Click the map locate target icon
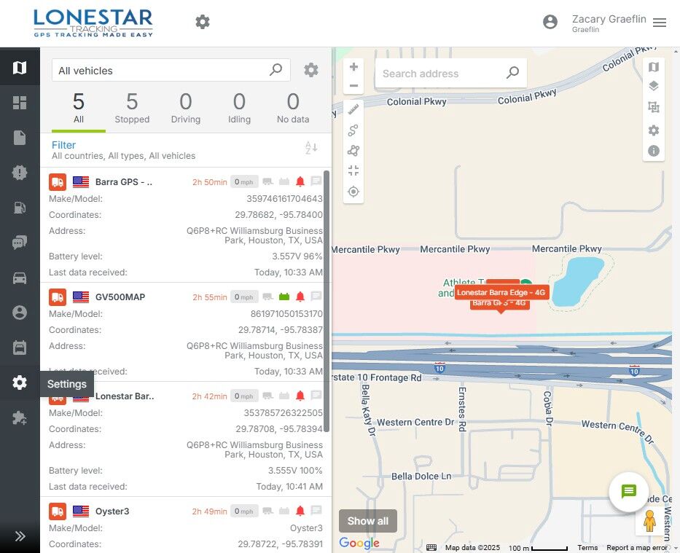 353,192
